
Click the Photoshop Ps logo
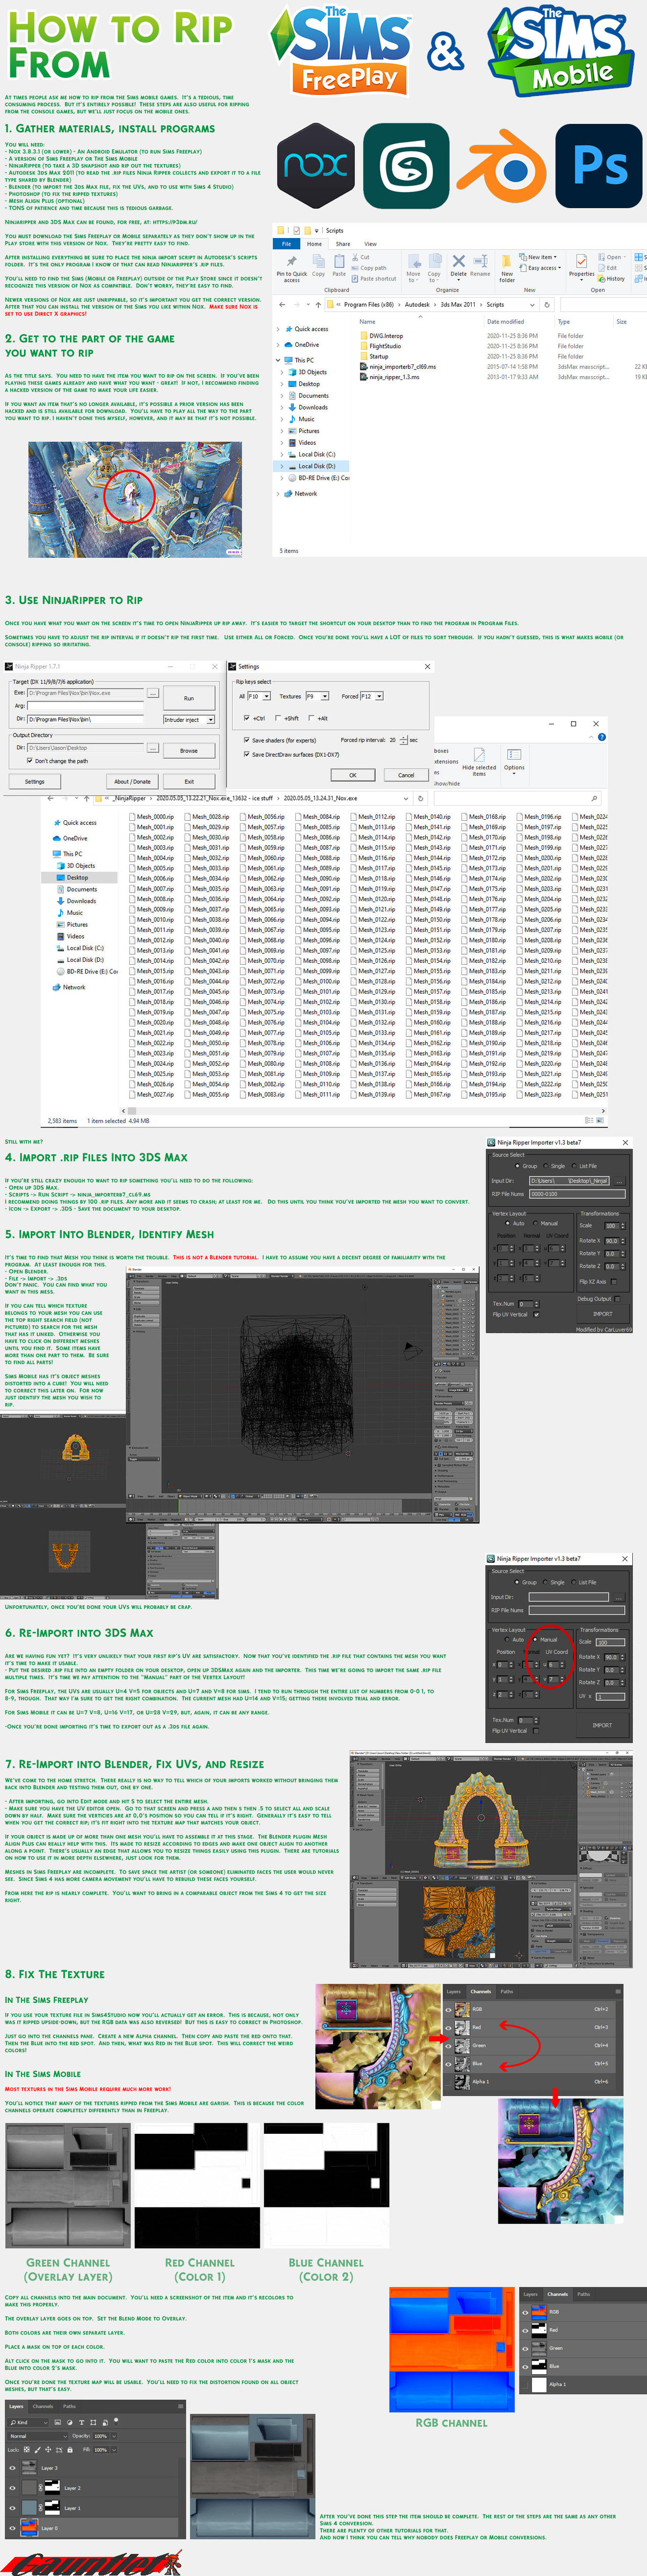pyautogui.click(x=599, y=165)
